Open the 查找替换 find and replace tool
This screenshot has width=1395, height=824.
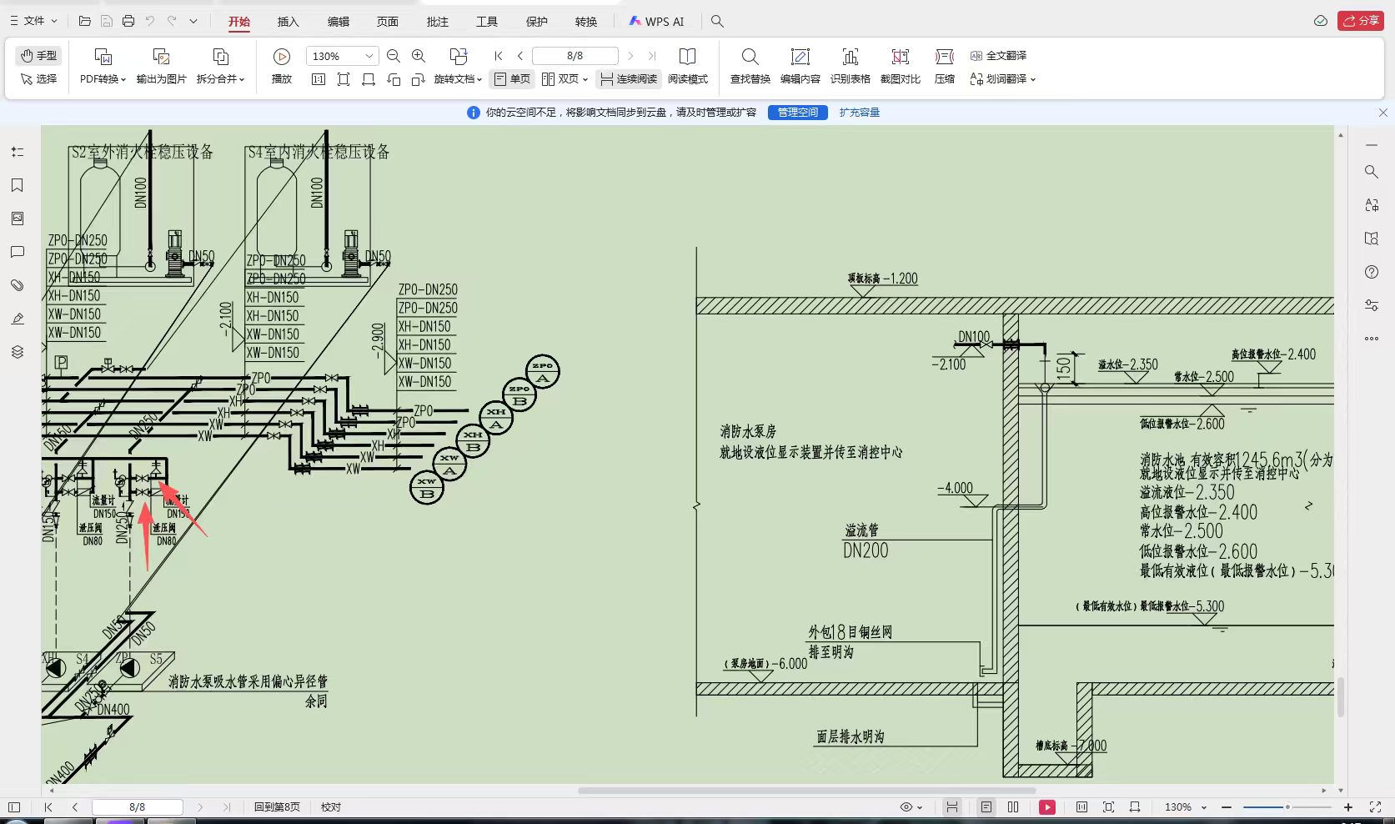(x=750, y=65)
